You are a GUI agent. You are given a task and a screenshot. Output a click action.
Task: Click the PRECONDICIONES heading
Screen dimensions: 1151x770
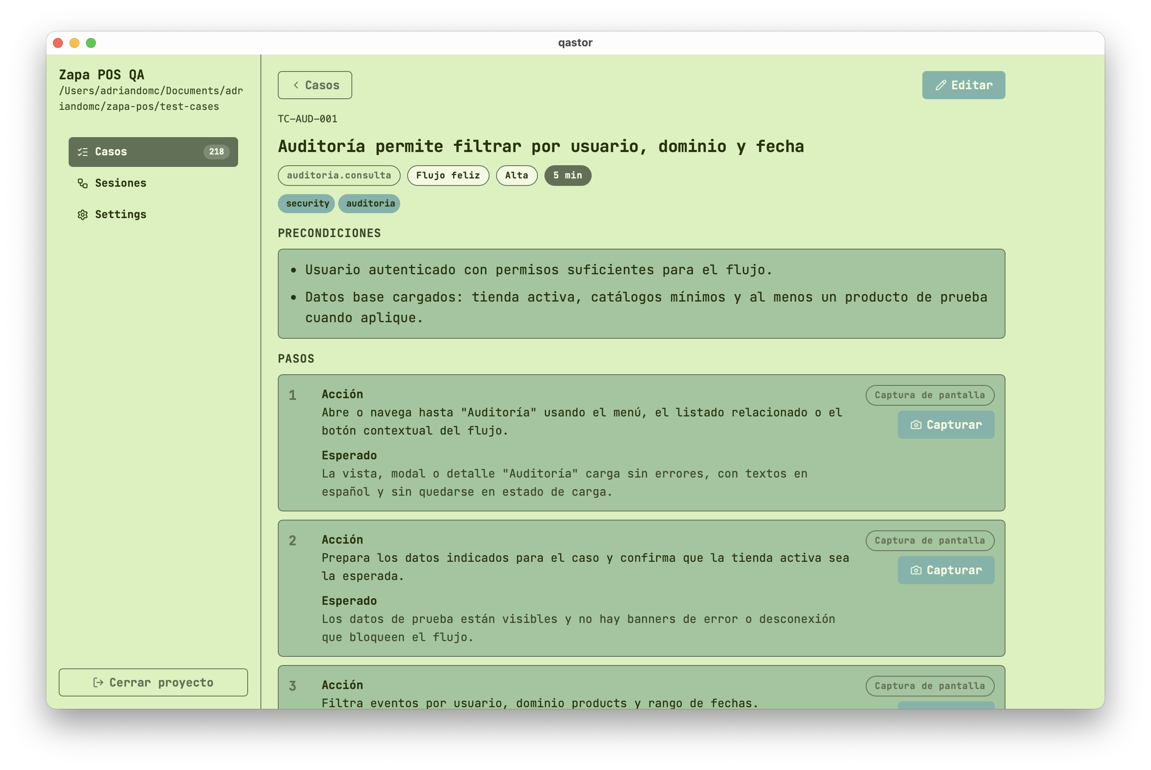click(x=329, y=233)
